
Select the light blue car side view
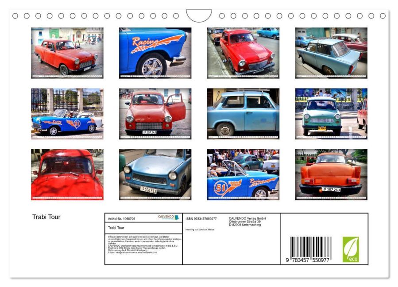coord(243,114)
